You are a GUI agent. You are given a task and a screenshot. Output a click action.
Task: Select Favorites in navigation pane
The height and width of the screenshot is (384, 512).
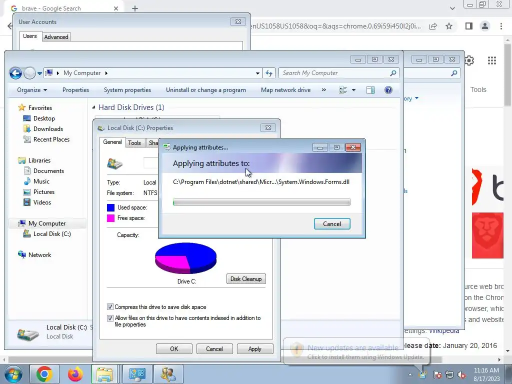pos(40,108)
